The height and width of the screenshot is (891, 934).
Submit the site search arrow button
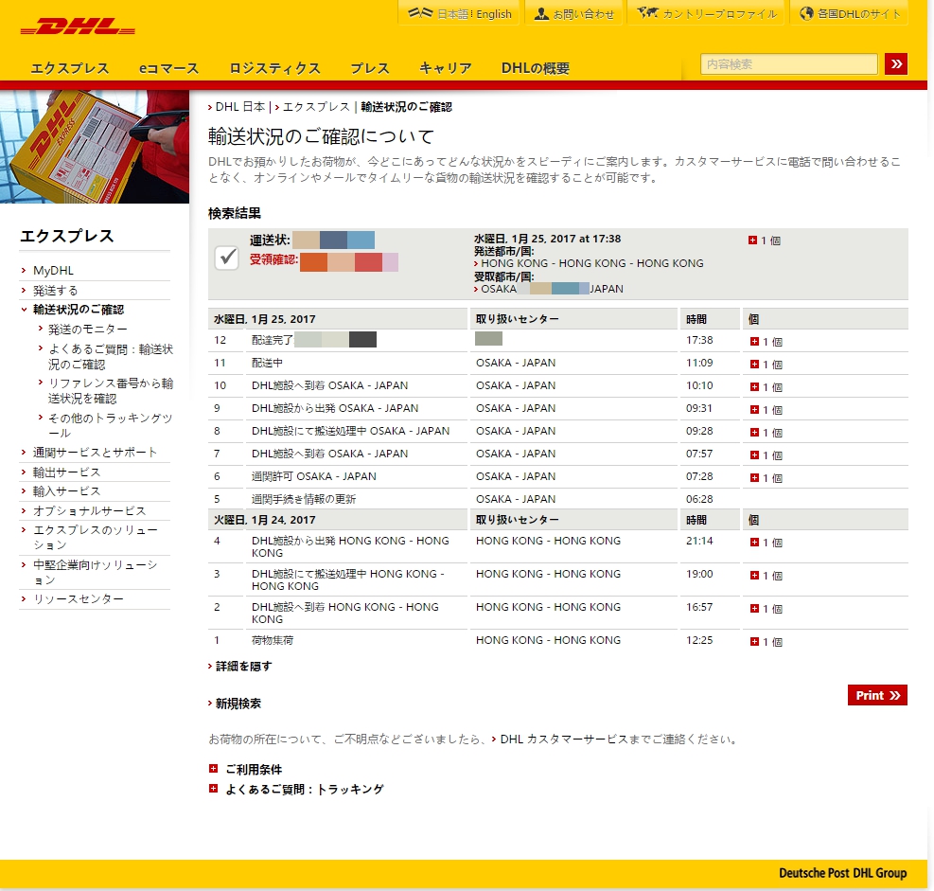coord(895,63)
